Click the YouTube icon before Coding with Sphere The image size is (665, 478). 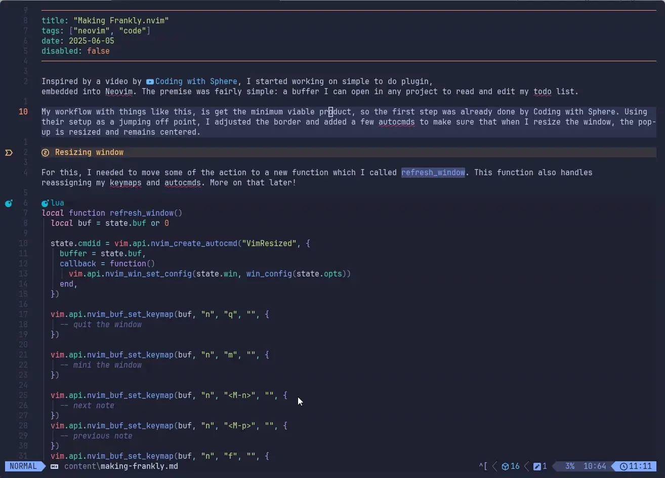pyautogui.click(x=150, y=82)
